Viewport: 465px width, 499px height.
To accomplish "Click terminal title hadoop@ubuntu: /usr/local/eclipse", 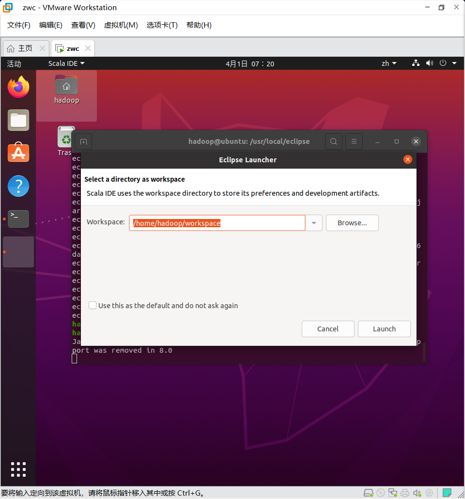I will (x=249, y=141).
